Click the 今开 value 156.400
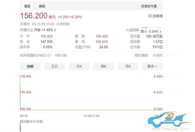The width and height of the screenshot is (195, 132). click(46, 36)
